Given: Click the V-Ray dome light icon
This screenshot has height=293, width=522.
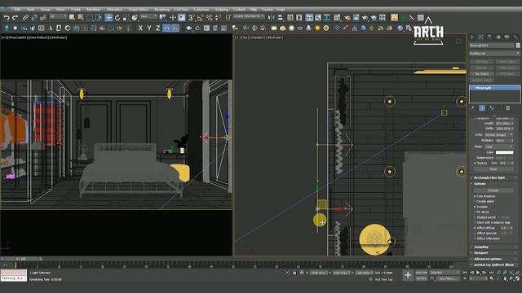Looking at the screenshot, I should [x=283, y=28].
